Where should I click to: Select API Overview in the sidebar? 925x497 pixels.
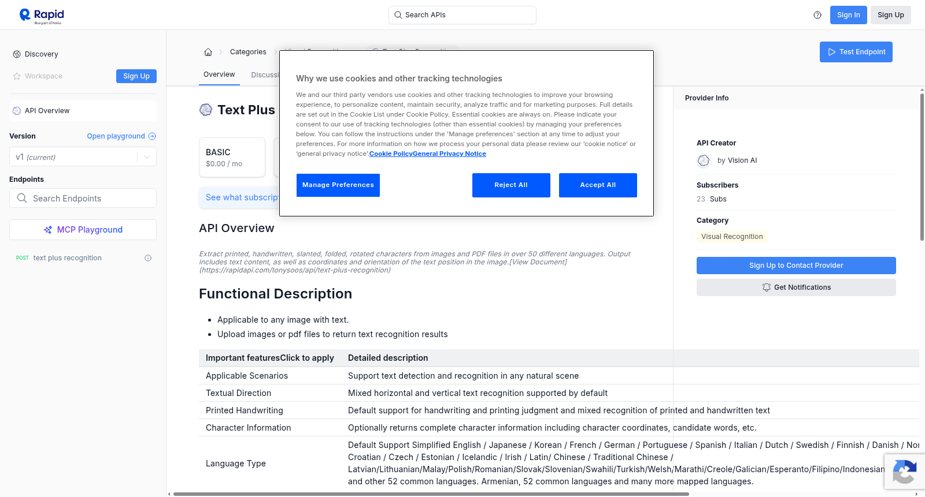[83, 111]
